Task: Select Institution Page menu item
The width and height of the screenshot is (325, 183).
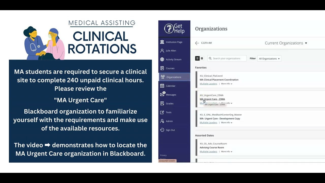Action: click(x=174, y=42)
